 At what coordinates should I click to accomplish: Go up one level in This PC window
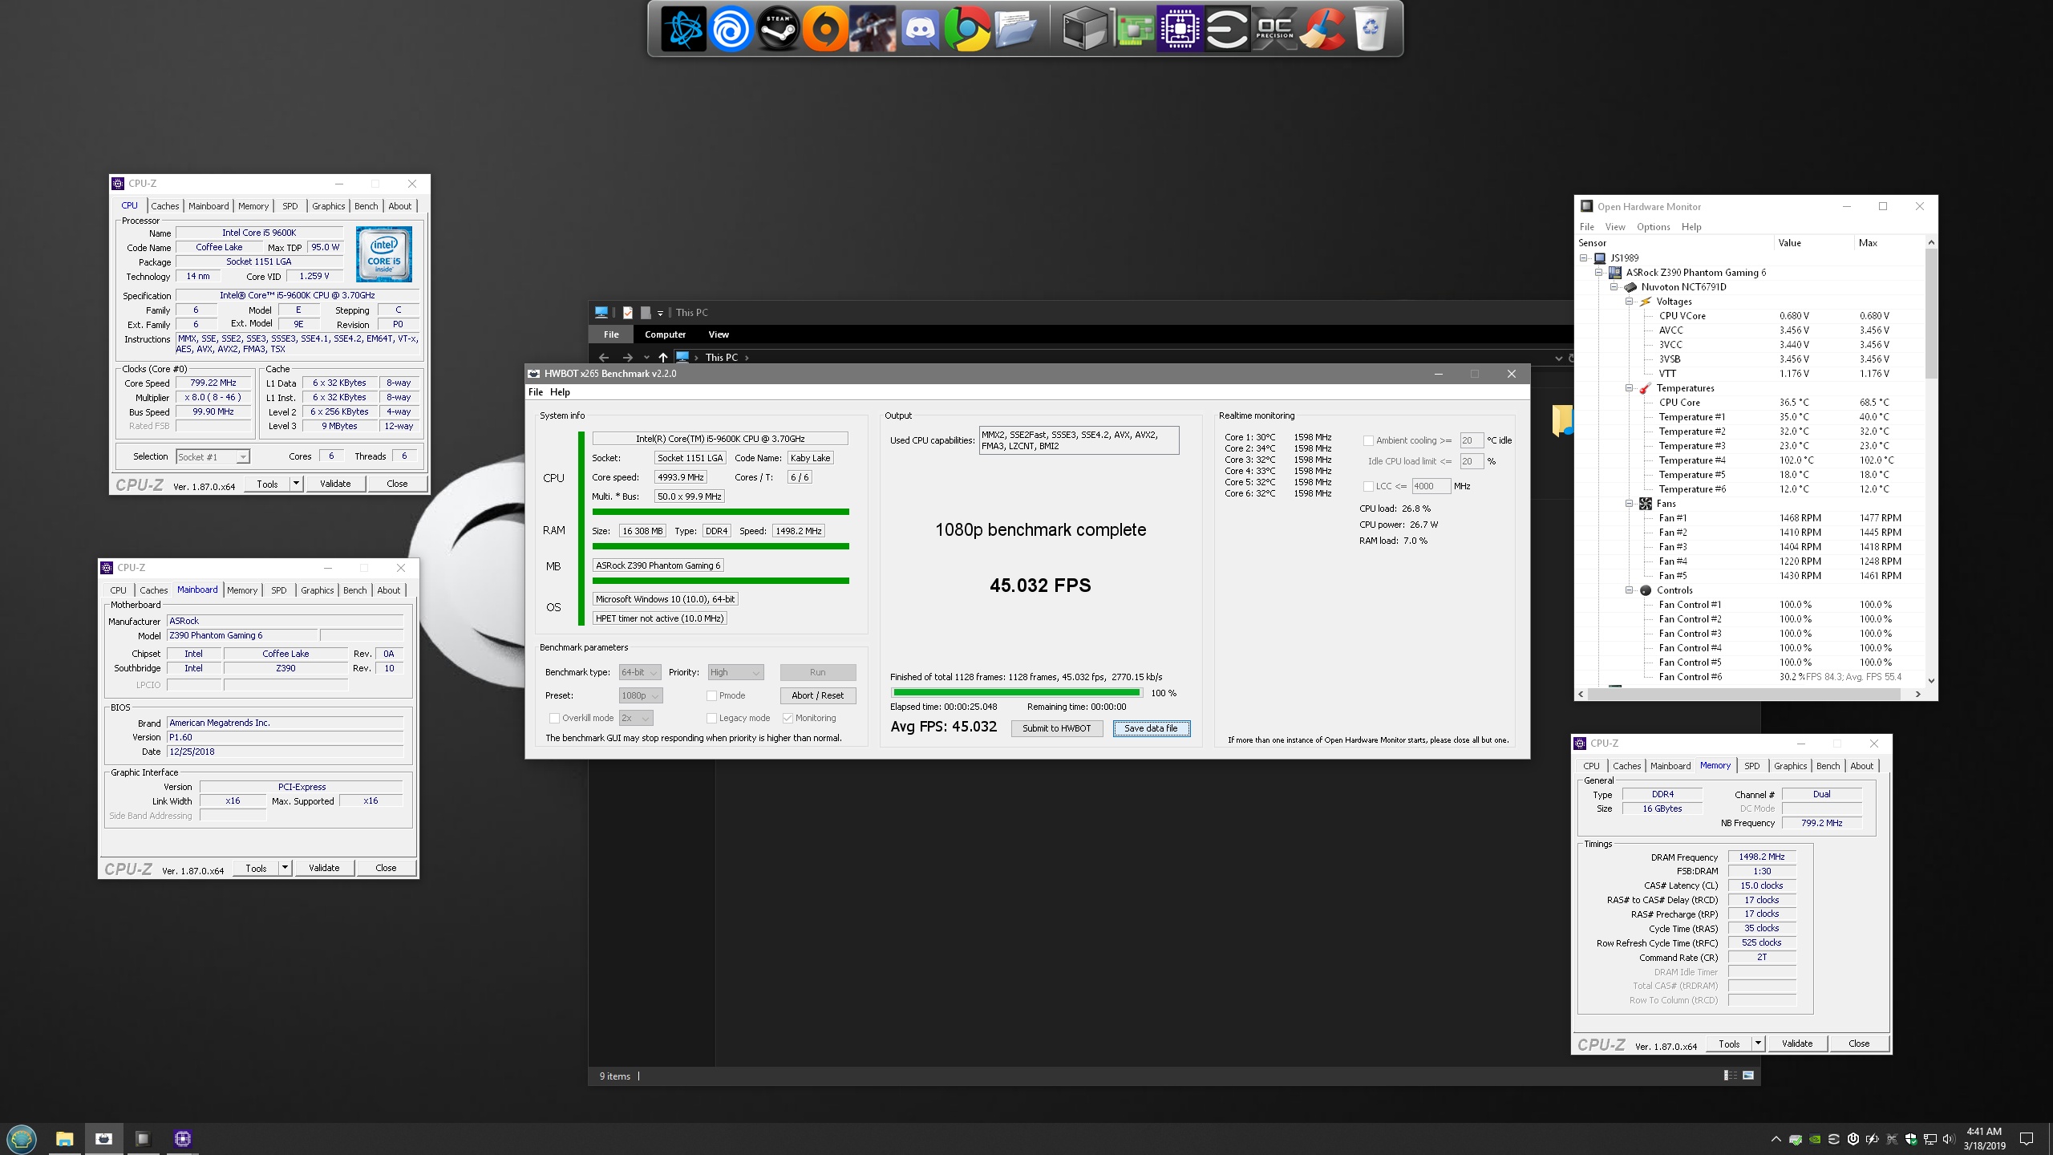click(x=663, y=358)
